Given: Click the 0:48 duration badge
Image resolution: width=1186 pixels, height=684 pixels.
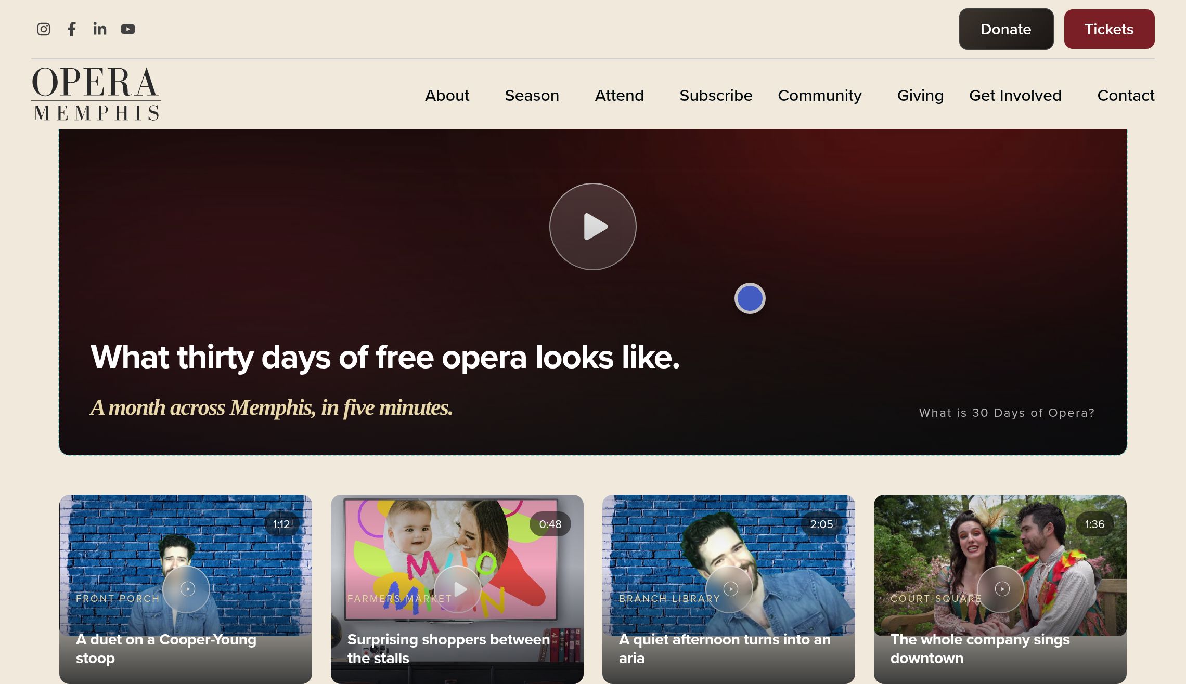Looking at the screenshot, I should tap(550, 524).
